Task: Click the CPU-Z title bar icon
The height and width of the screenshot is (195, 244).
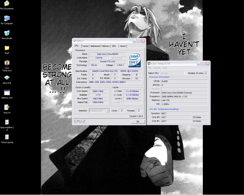Action: 74,41
